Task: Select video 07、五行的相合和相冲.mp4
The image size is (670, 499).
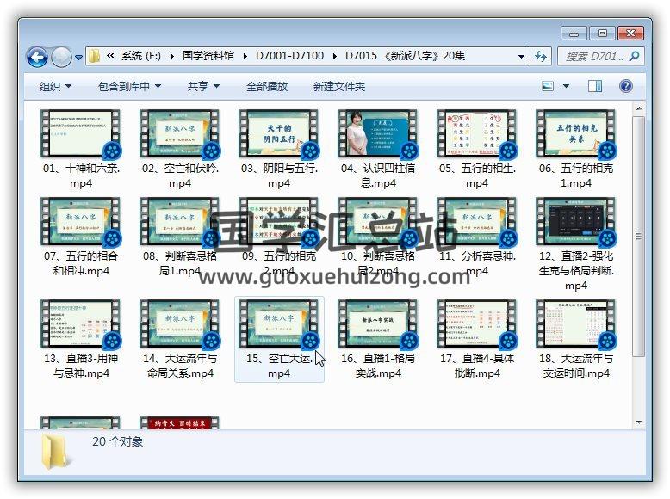Action: (x=81, y=237)
